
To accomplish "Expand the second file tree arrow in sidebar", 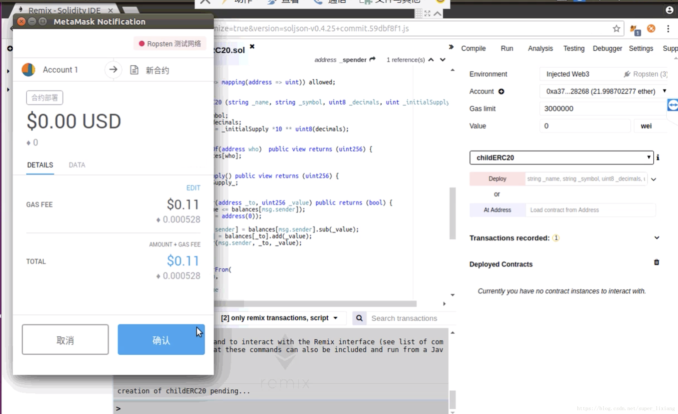I will click(x=8, y=90).
